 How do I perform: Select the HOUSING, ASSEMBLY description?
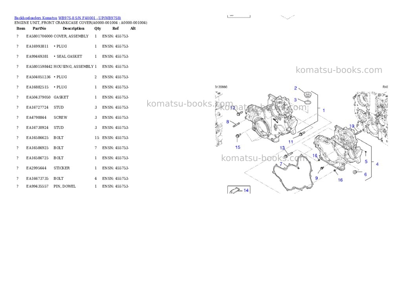(x=73, y=67)
